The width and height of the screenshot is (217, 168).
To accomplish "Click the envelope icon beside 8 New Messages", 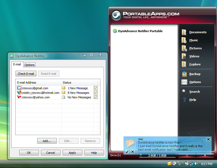I will [x=63, y=92].
